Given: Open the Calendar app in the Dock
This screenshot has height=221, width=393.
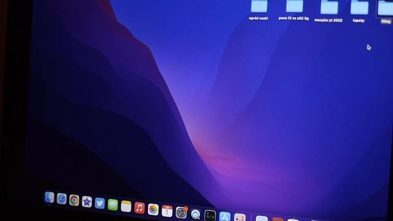Looking at the screenshot, I should pos(167,211).
